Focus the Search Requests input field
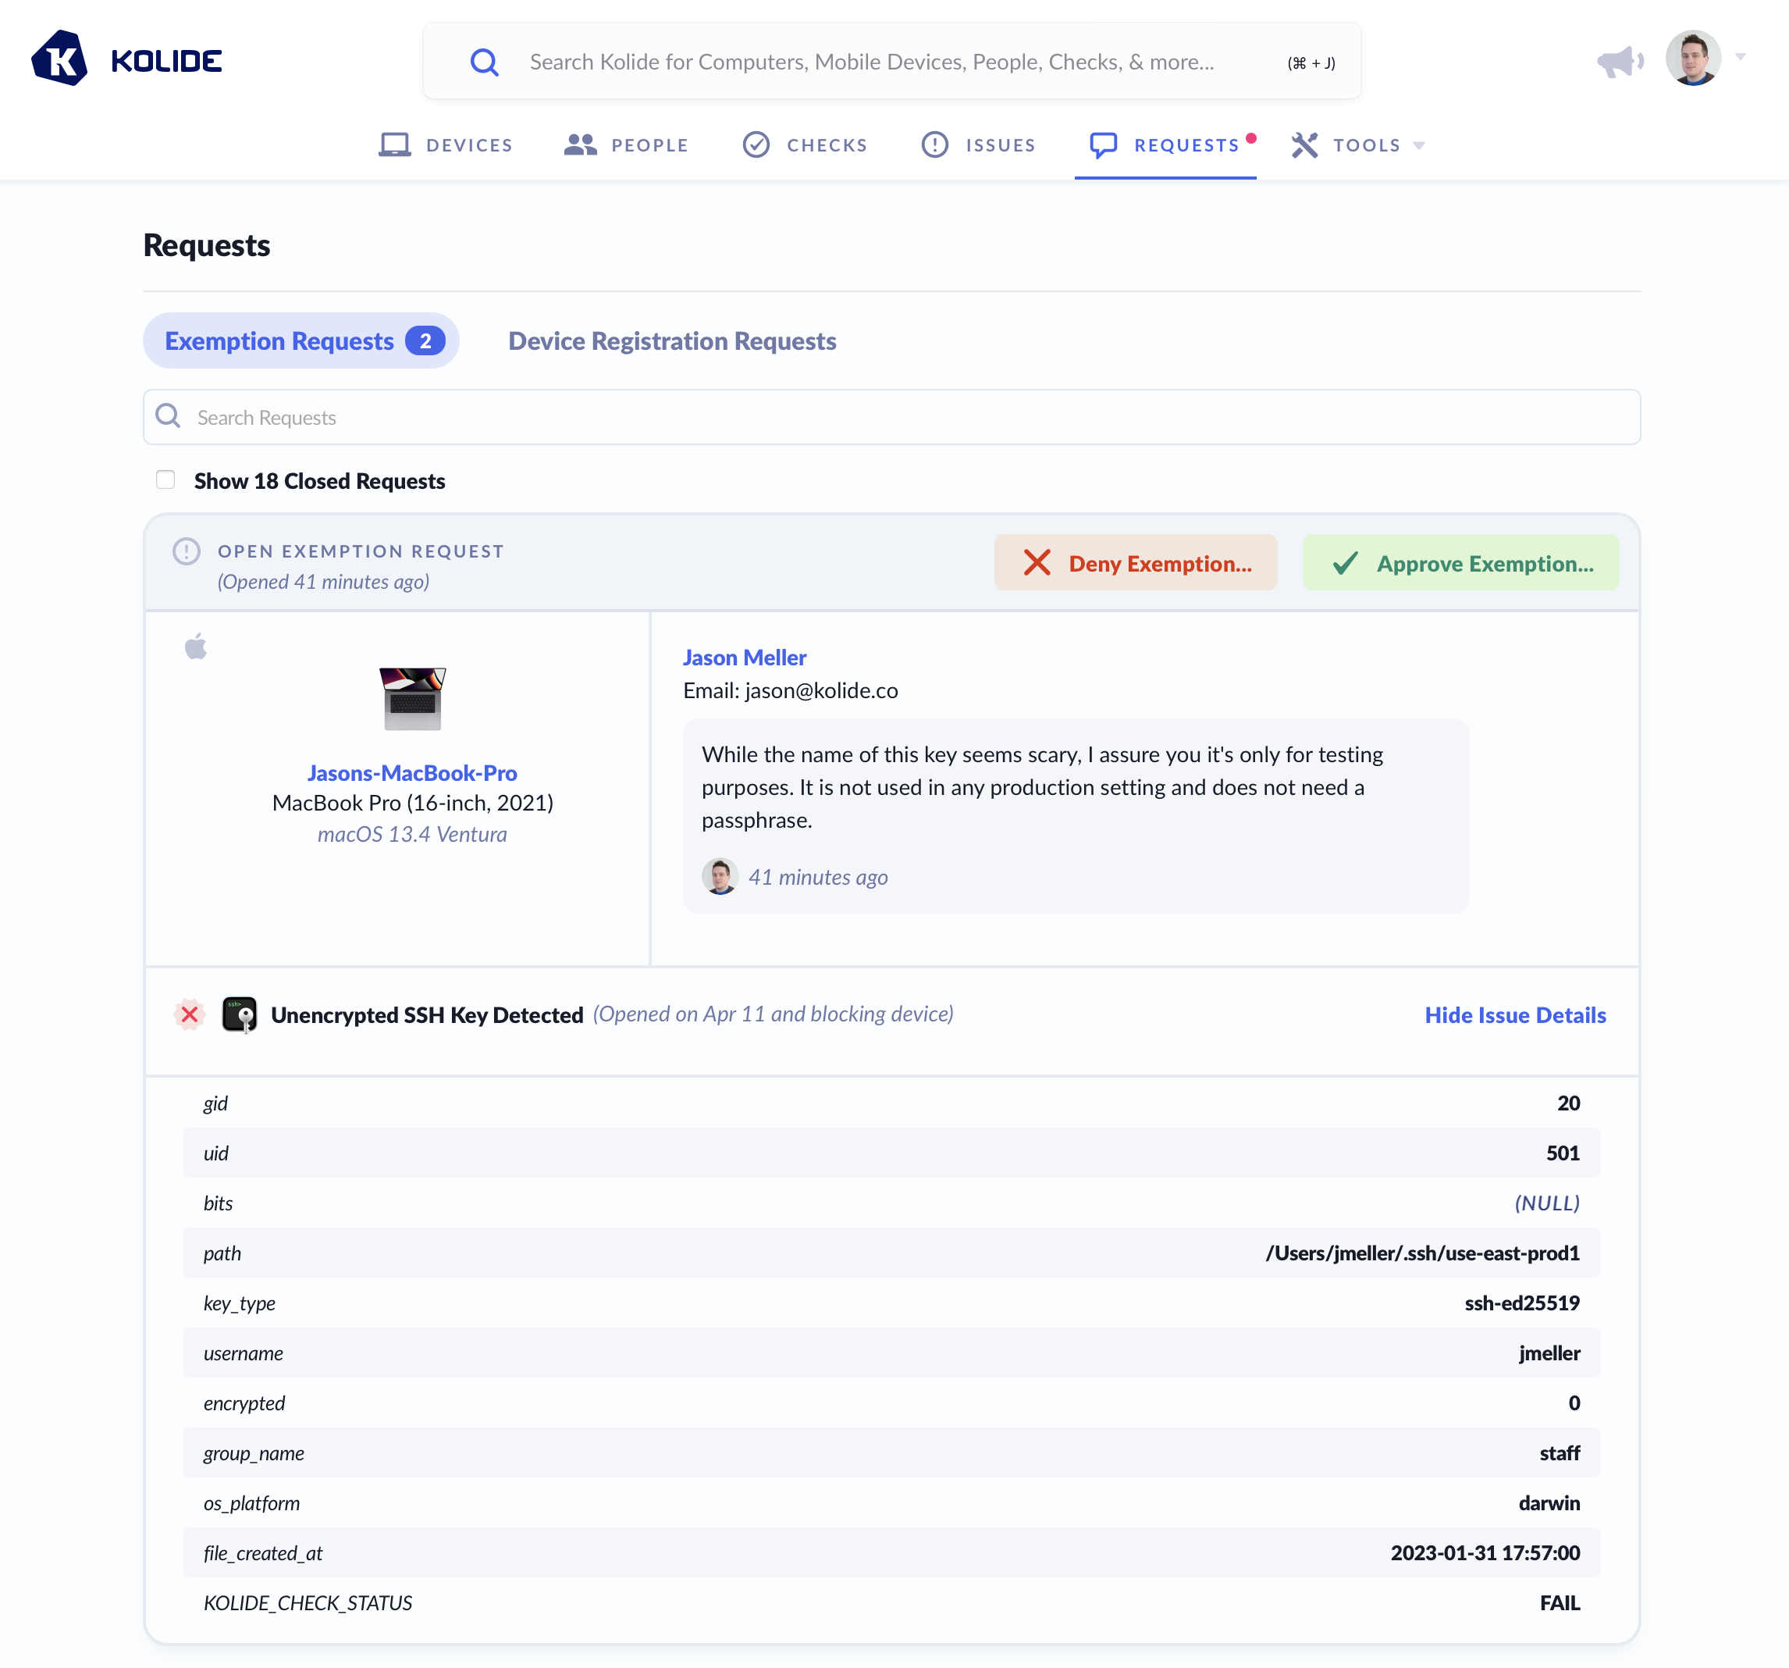Image resolution: width=1789 pixels, height=1668 pixels. click(891, 417)
